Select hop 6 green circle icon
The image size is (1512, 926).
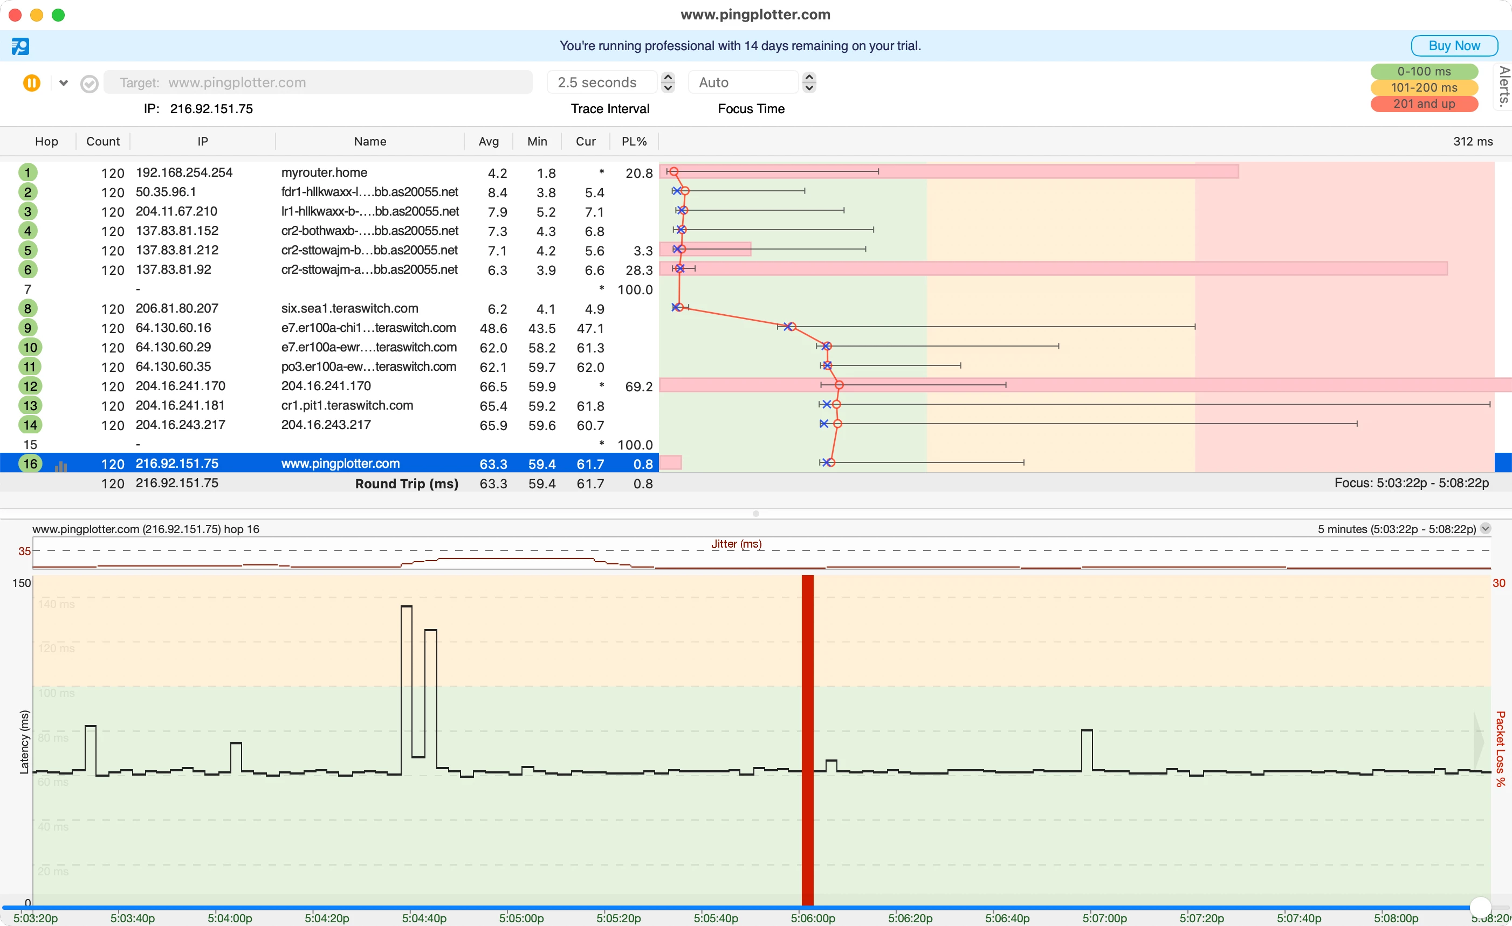(x=28, y=270)
